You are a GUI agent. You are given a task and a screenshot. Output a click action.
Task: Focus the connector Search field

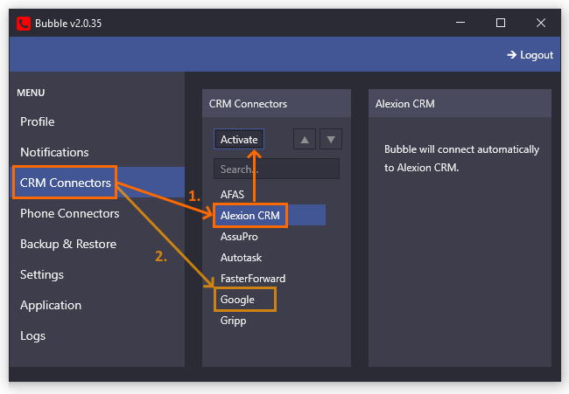coord(277,169)
